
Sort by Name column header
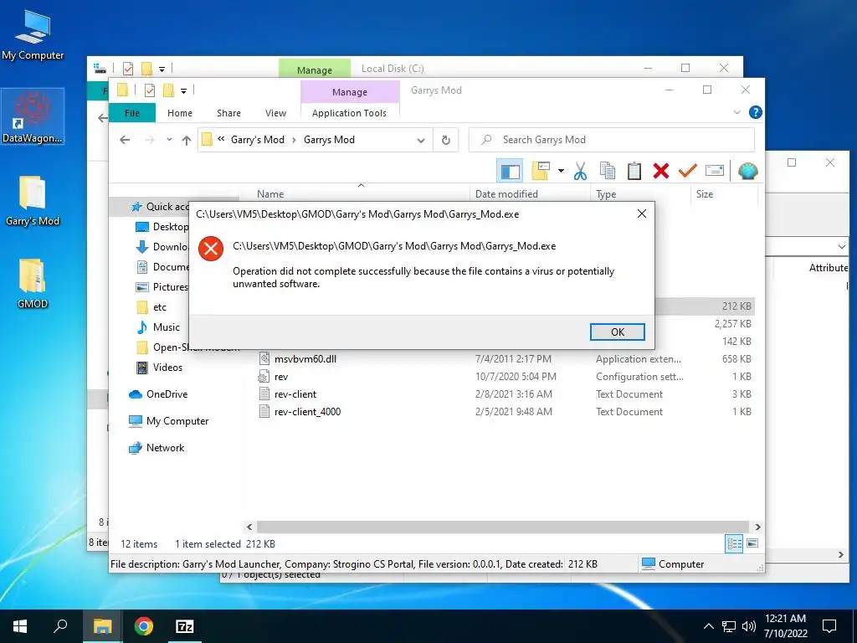pyautogui.click(x=270, y=194)
